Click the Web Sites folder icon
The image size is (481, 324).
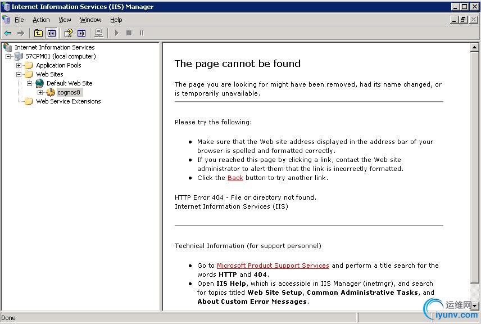(29, 74)
